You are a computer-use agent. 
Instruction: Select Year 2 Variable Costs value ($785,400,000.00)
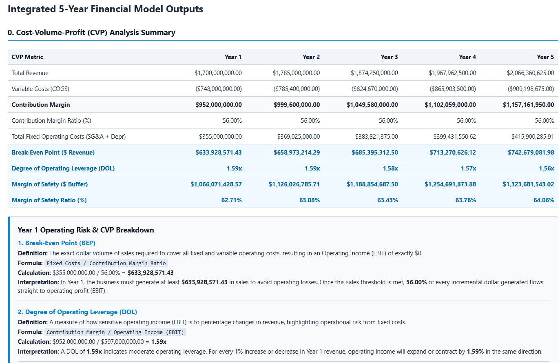(297, 89)
